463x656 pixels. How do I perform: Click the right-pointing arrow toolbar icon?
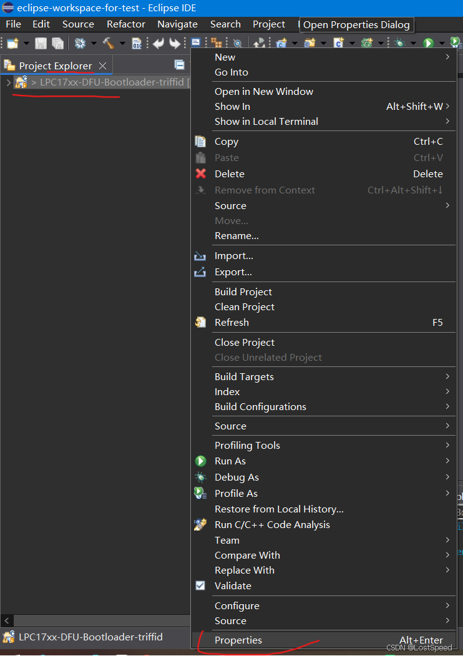coord(175,43)
